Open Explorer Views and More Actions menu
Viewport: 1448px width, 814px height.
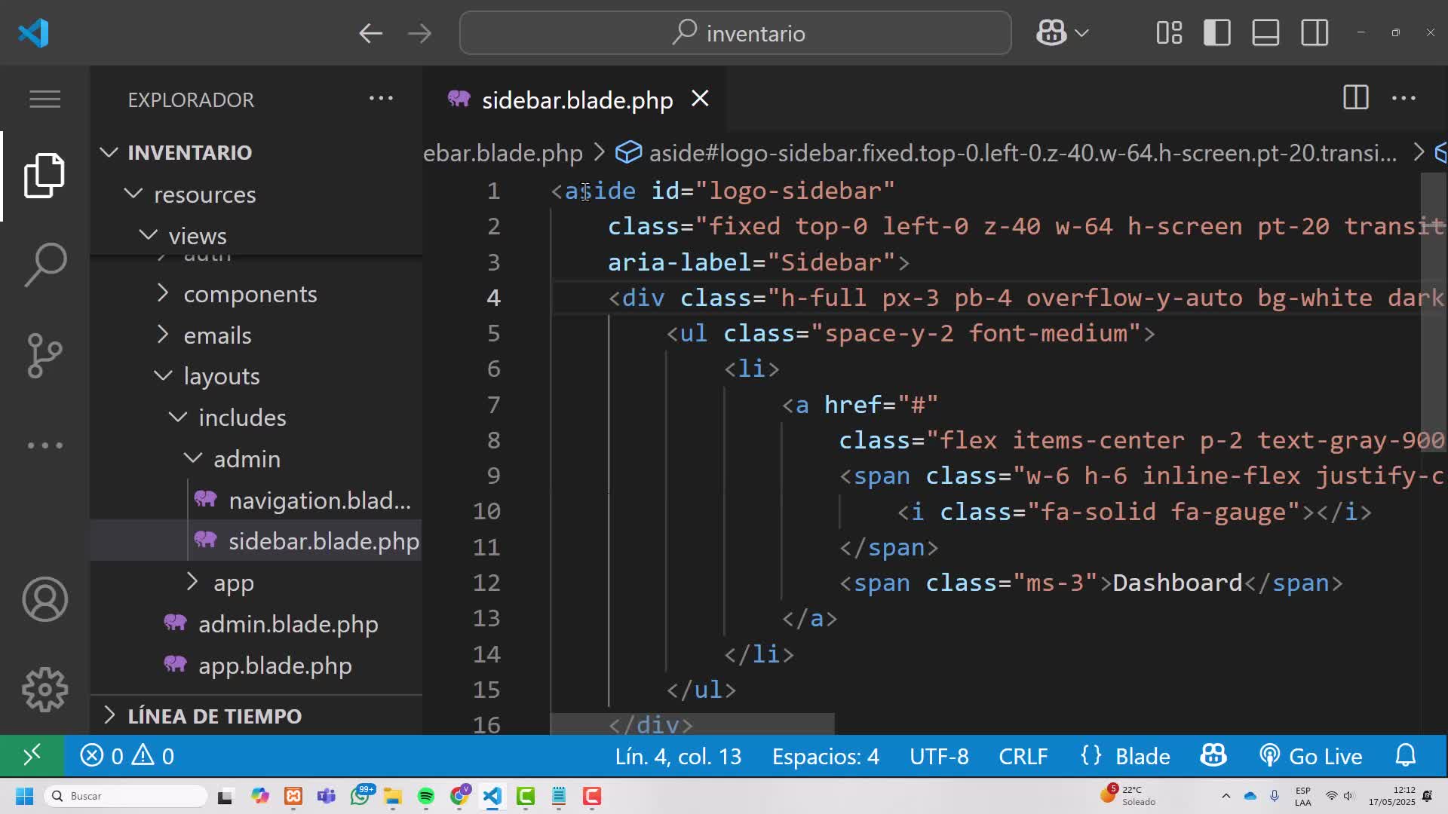pos(381,98)
